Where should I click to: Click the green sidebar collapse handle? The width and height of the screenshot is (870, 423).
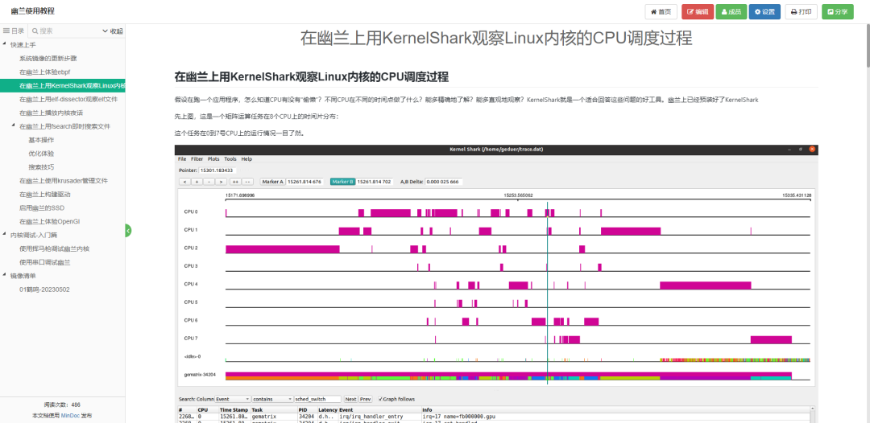tap(128, 230)
